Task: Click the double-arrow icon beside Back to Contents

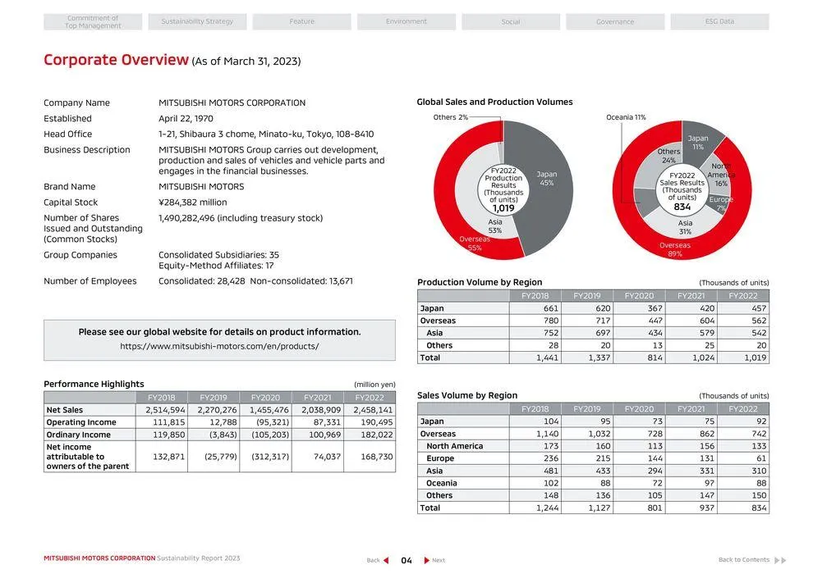Action: click(x=782, y=559)
